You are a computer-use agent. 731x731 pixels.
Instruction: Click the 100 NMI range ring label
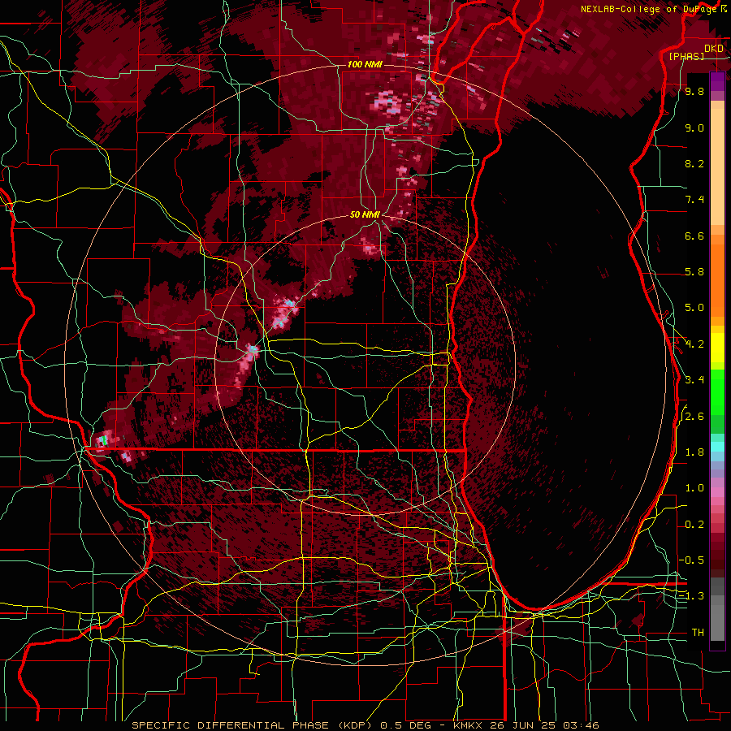[x=365, y=64]
